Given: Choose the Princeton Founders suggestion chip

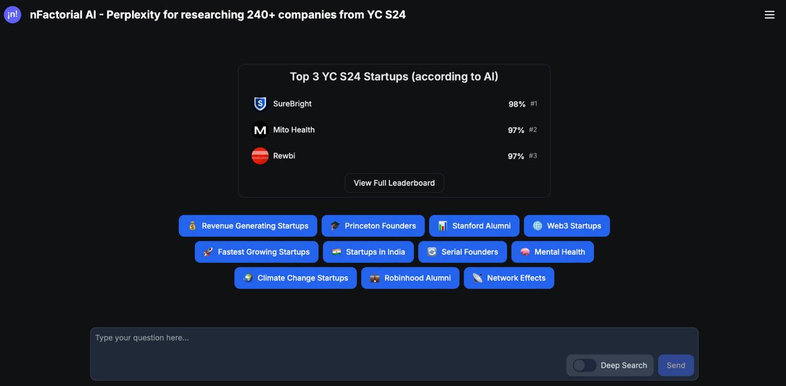Looking at the screenshot, I should pyautogui.click(x=373, y=226).
